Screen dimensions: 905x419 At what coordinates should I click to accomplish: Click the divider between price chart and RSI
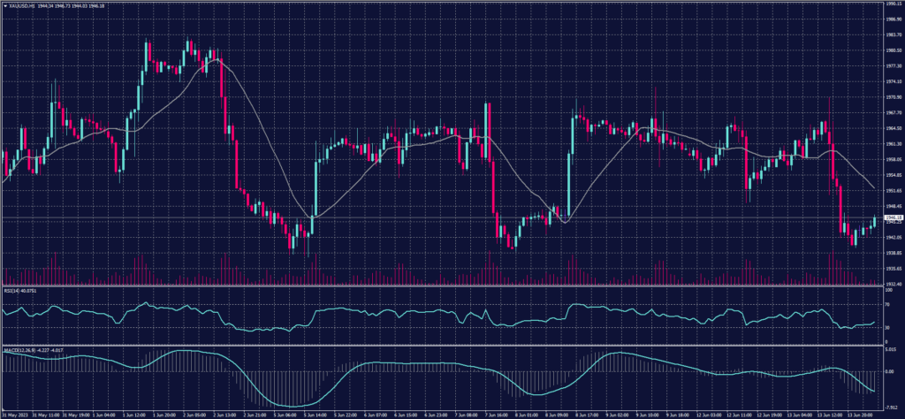coord(442,286)
